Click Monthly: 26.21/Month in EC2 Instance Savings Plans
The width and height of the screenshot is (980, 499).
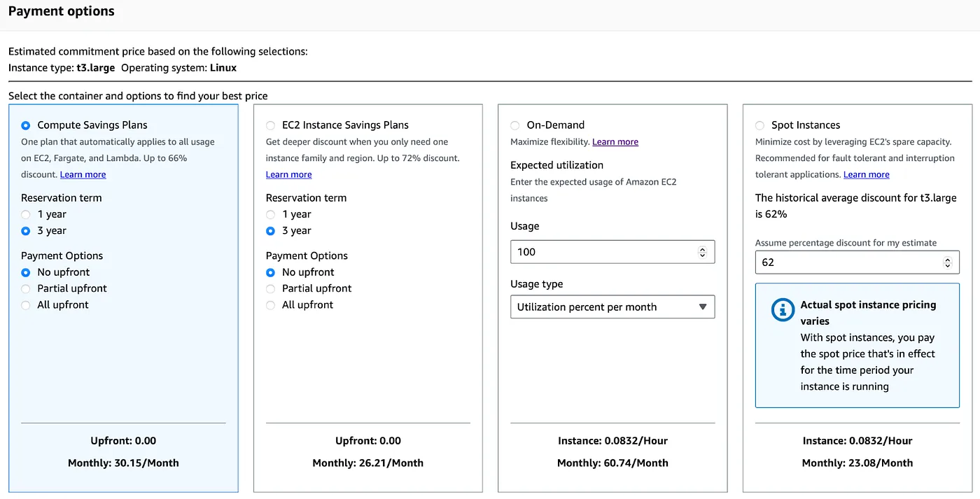pos(367,463)
